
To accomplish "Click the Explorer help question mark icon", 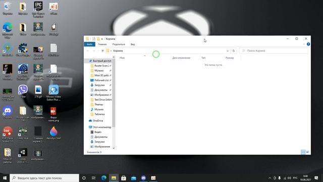I will click(308, 44).
